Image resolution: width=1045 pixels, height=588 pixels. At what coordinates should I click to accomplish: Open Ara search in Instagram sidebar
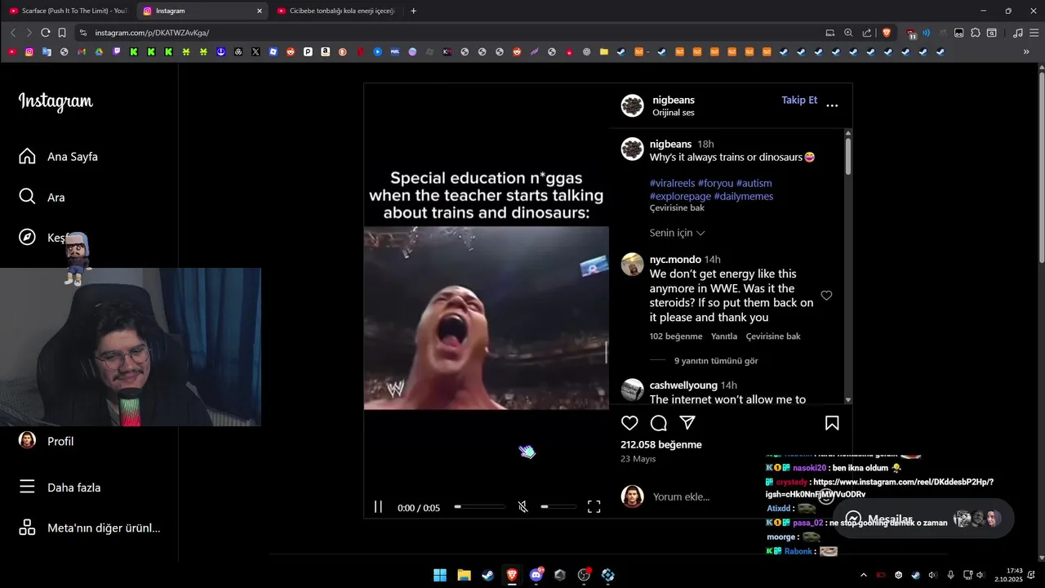[x=42, y=197]
